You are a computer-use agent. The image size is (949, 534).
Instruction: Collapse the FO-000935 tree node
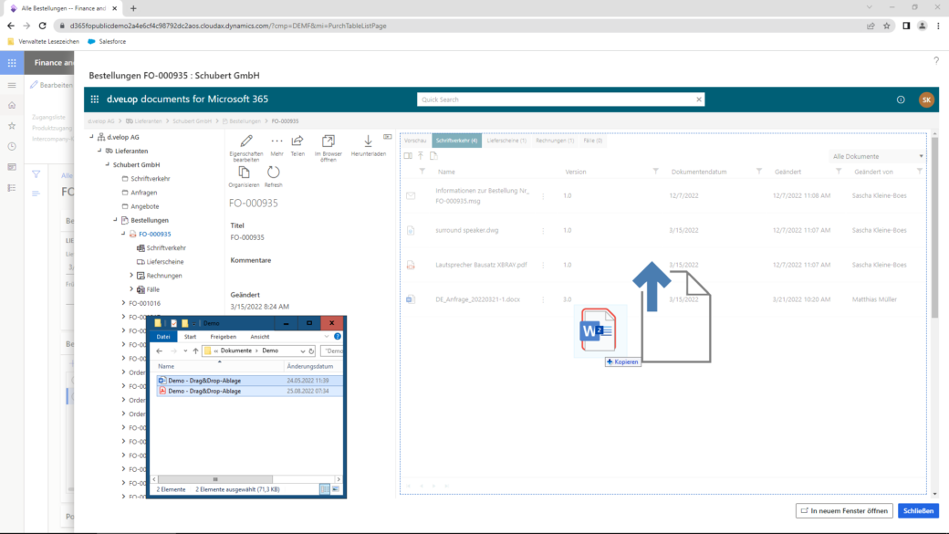[123, 234]
